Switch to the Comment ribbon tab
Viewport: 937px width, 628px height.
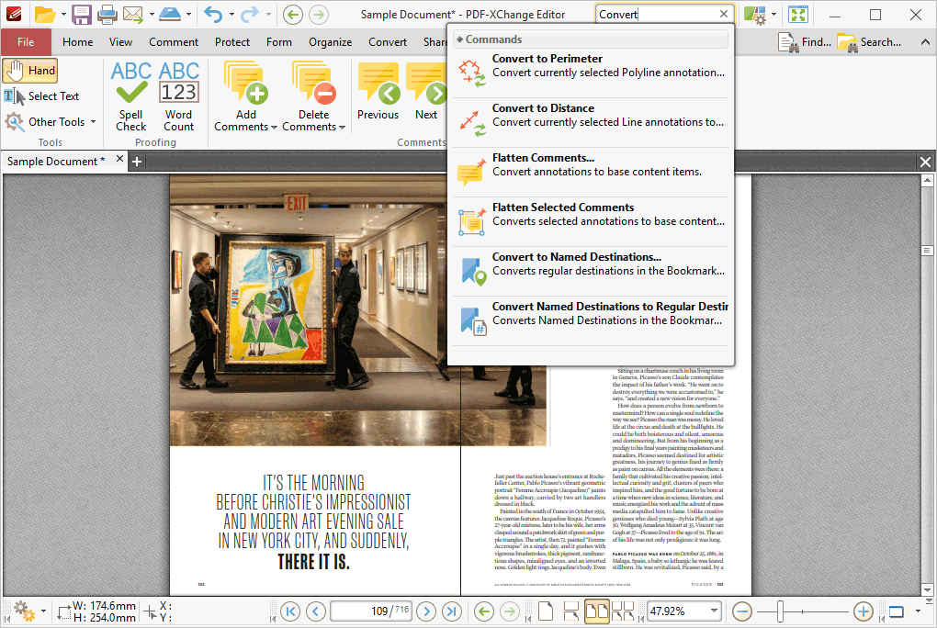pos(174,42)
